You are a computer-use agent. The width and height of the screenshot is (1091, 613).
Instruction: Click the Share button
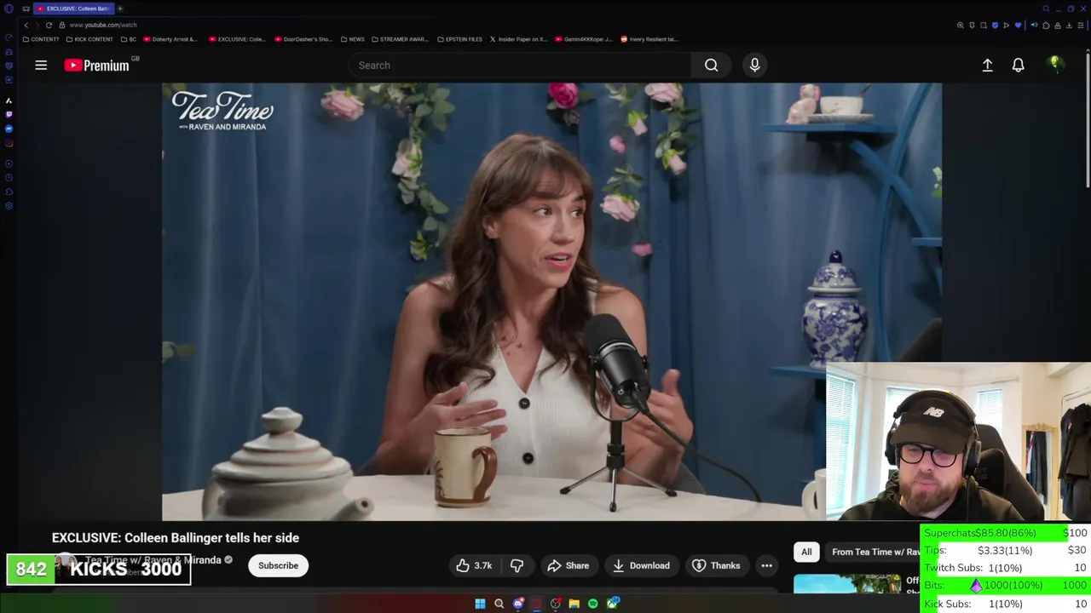(568, 565)
